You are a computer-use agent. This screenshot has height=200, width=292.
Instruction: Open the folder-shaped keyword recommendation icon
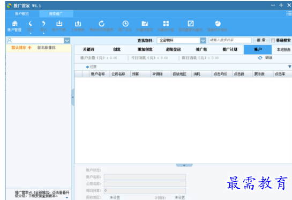coord(145,24)
